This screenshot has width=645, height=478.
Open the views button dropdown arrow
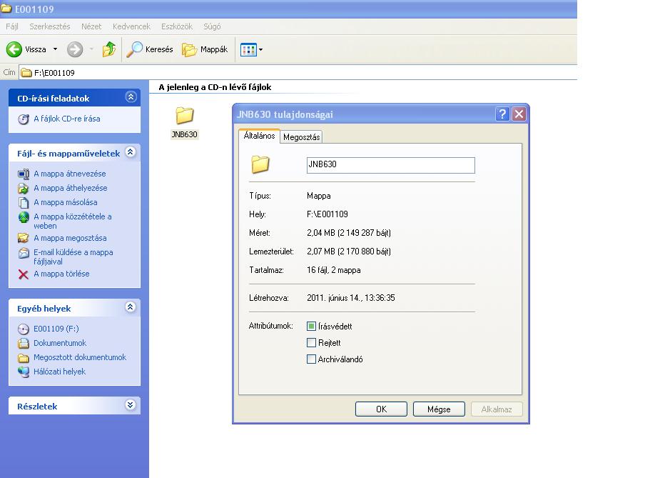click(260, 50)
